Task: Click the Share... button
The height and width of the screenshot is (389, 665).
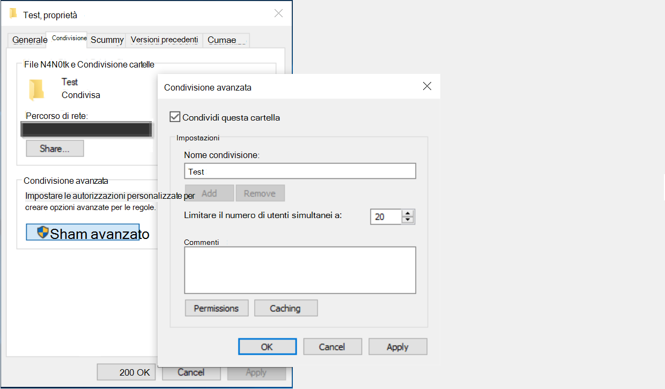Action: coord(54,148)
